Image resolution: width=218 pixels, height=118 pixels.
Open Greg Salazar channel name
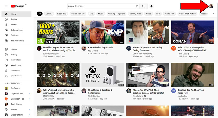tap(138, 96)
